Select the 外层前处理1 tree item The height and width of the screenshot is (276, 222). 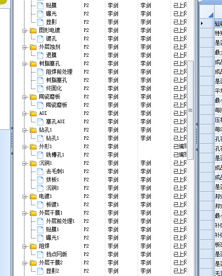click(x=60, y=221)
